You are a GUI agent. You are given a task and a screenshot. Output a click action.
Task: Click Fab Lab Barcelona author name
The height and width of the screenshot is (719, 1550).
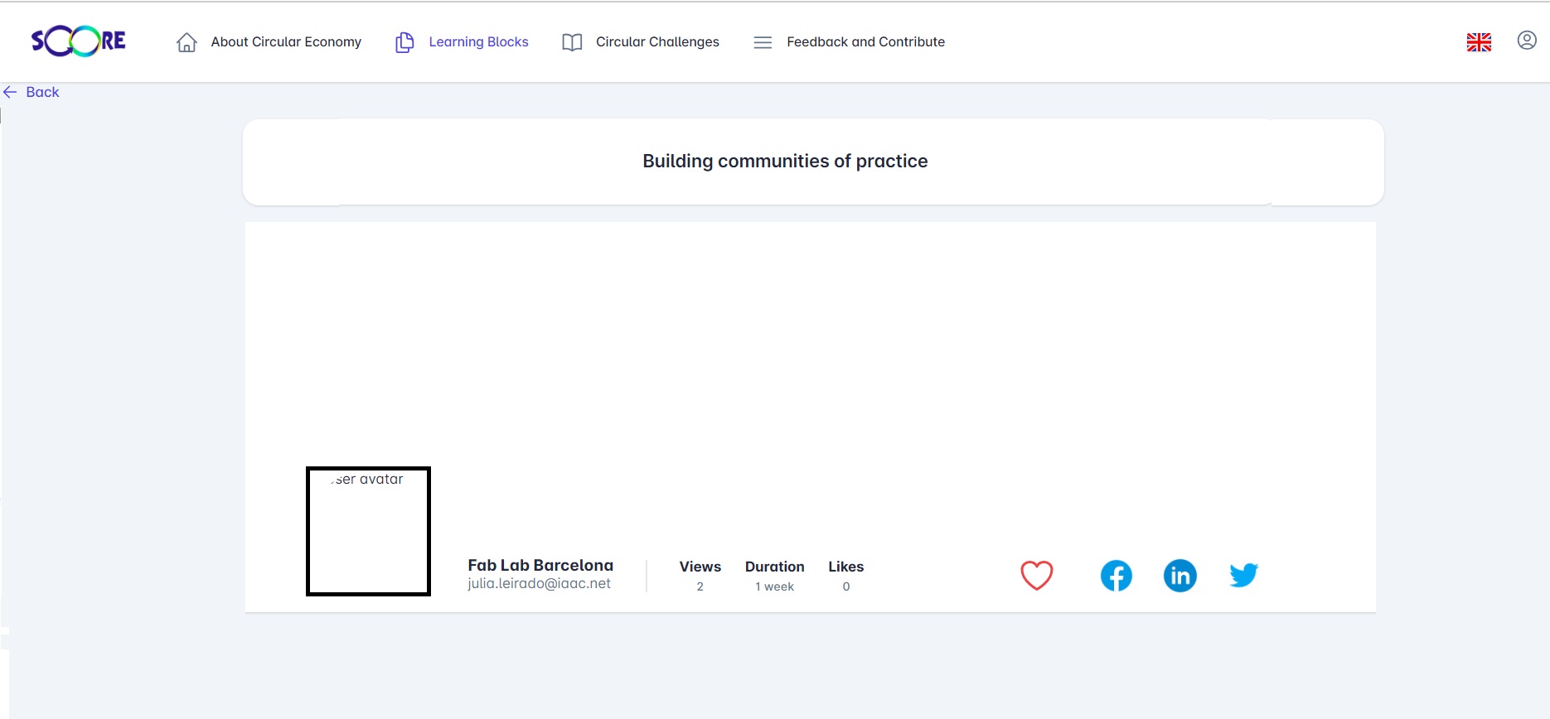pyautogui.click(x=540, y=565)
